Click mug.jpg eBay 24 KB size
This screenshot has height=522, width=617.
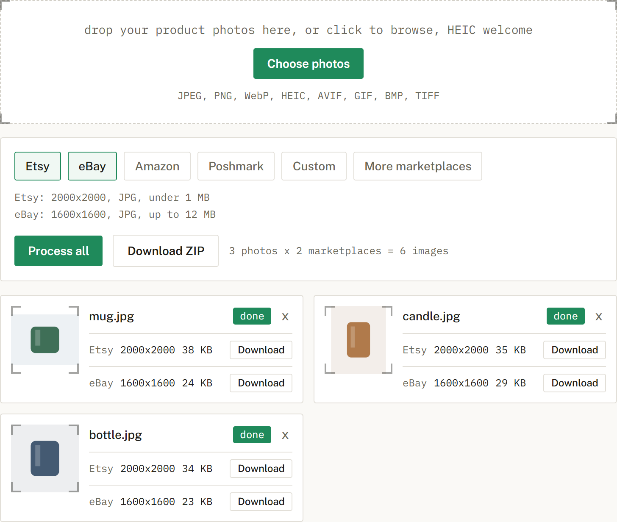tap(197, 383)
